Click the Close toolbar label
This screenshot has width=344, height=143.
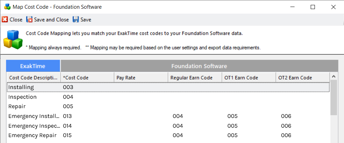pos(16,20)
